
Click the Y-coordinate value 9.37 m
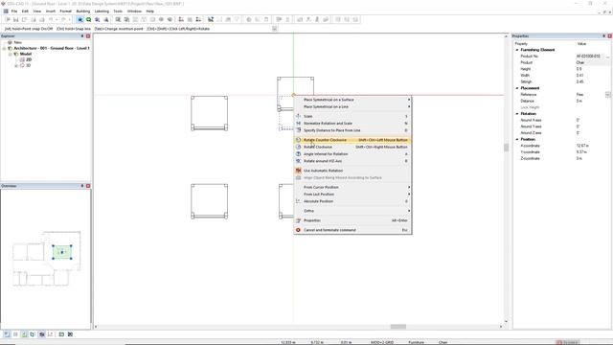(x=581, y=151)
